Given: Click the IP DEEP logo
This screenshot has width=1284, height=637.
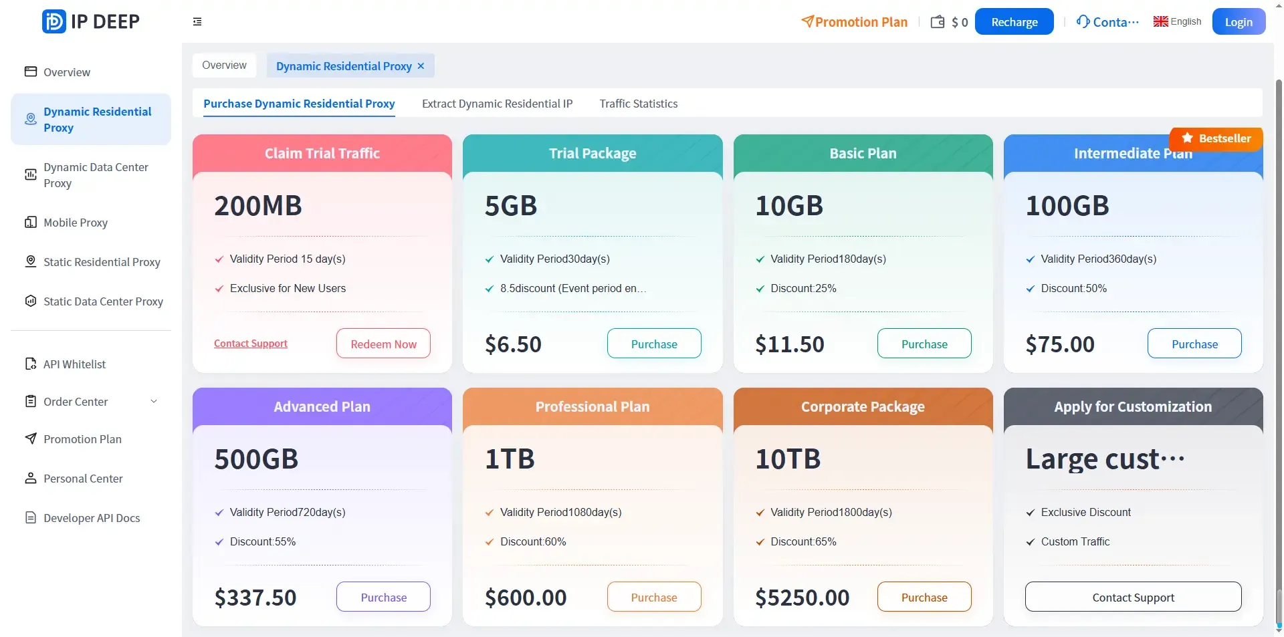Looking at the screenshot, I should (x=90, y=21).
